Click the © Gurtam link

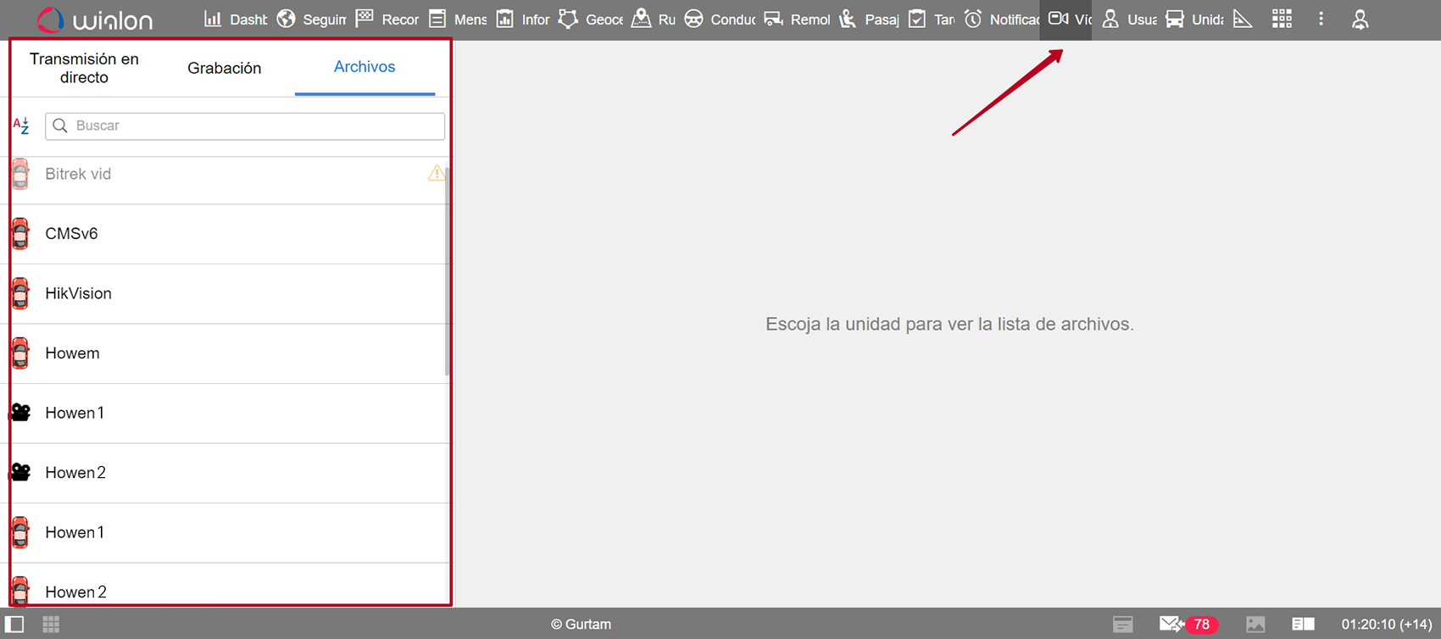[x=581, y=625]
